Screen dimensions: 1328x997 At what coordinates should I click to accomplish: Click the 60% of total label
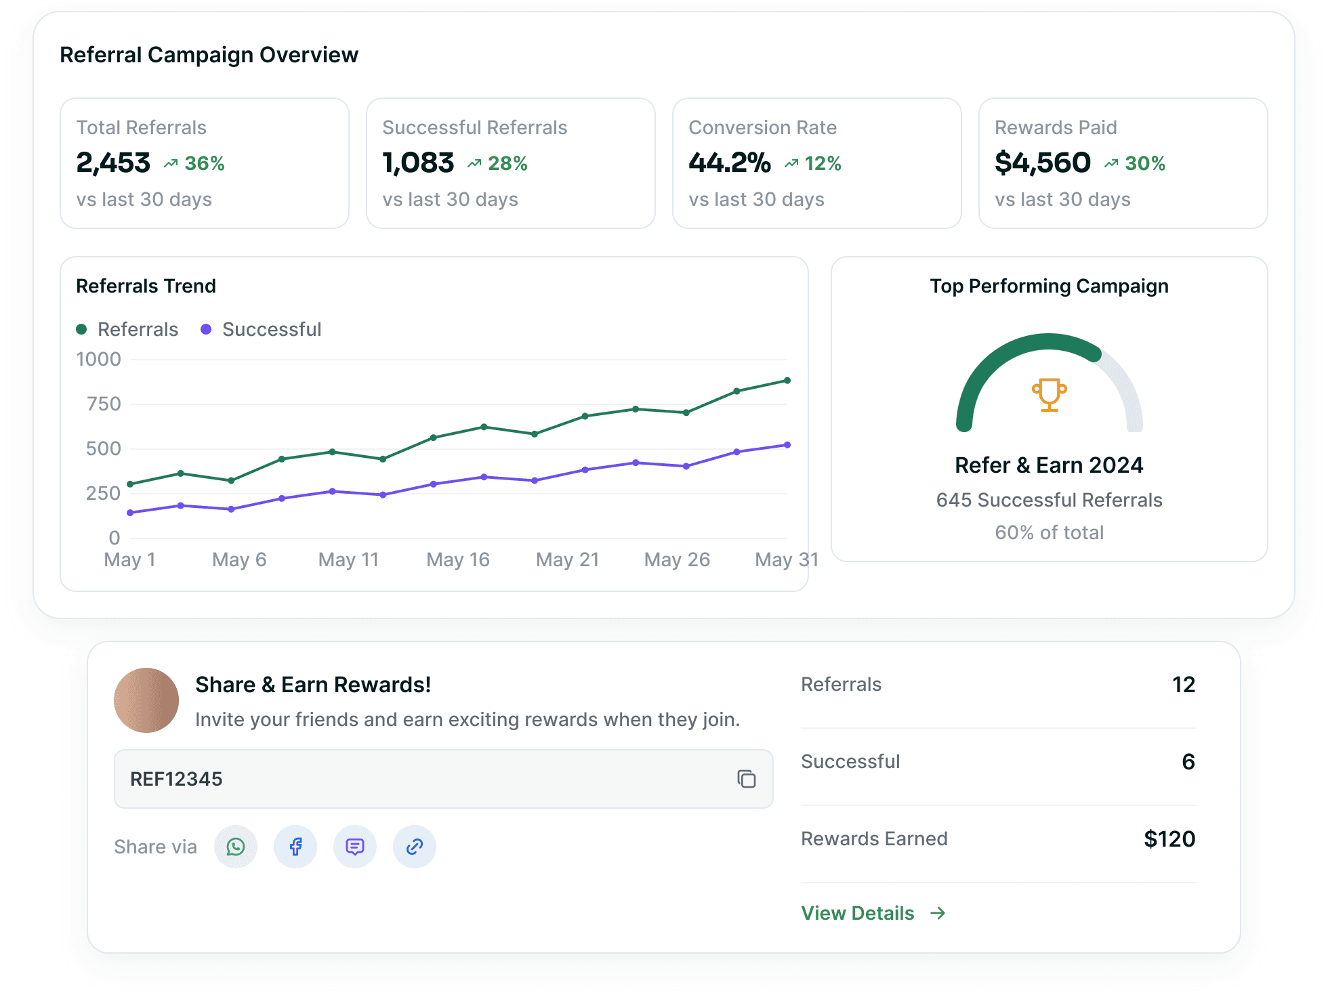[1049, 532]
